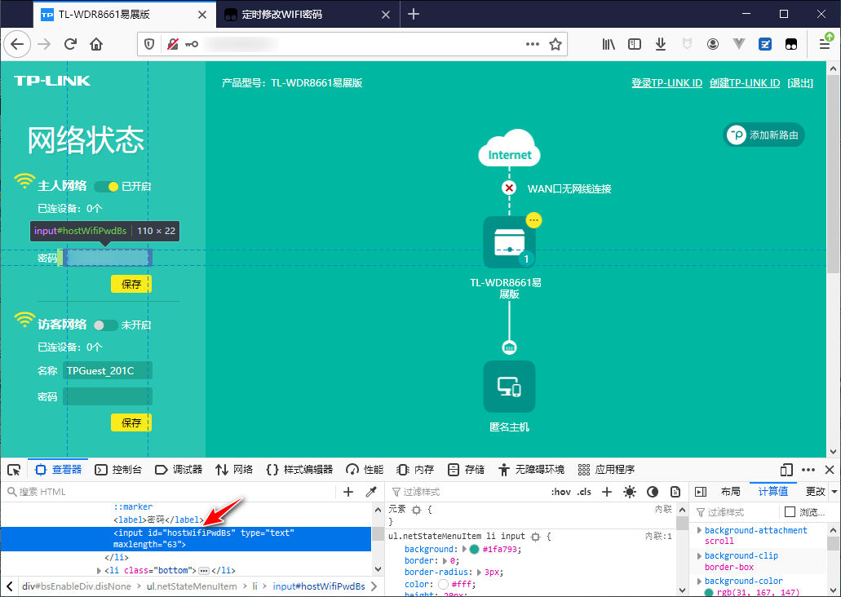The image size is (841, 597).
Task: Open the Firefox account avatar icon
Action: coord(713,44)
